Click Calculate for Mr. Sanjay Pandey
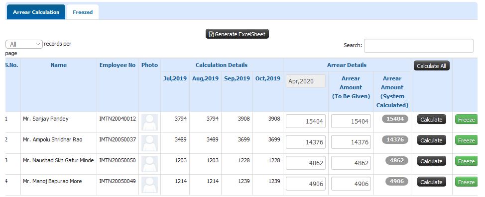 tap(432, 119)
